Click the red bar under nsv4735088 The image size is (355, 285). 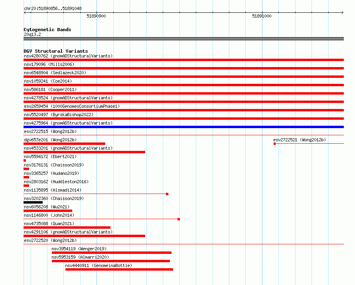(x=67, y=228)
